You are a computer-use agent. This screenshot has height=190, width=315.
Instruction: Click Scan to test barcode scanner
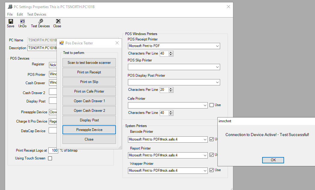coord(89,63)
